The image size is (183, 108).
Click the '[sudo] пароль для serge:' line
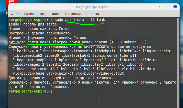click(34, 24)
